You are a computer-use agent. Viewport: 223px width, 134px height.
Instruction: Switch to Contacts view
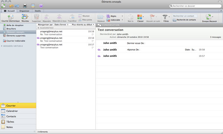point(18,116)
